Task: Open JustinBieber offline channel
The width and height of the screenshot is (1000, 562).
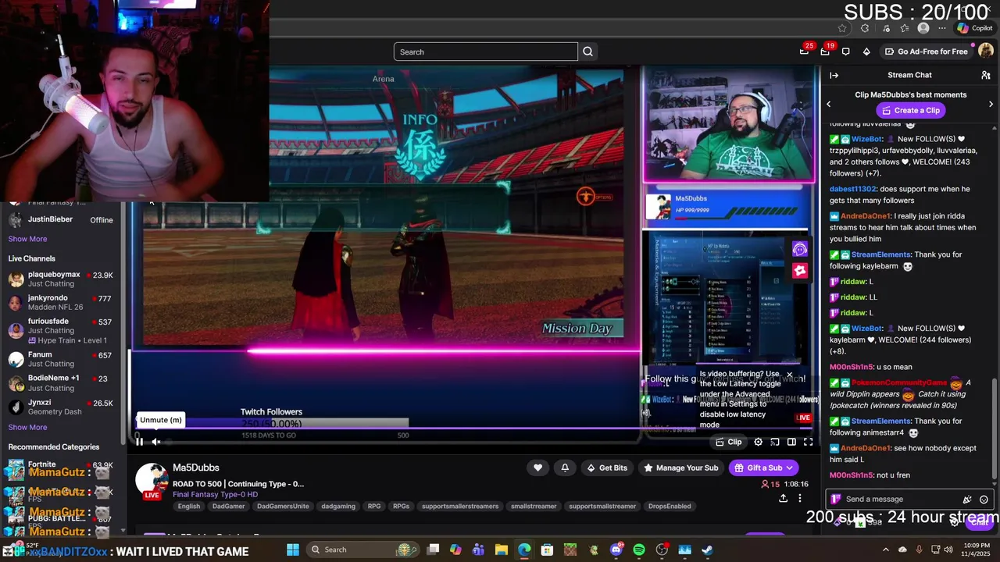Action: [61, 220]
